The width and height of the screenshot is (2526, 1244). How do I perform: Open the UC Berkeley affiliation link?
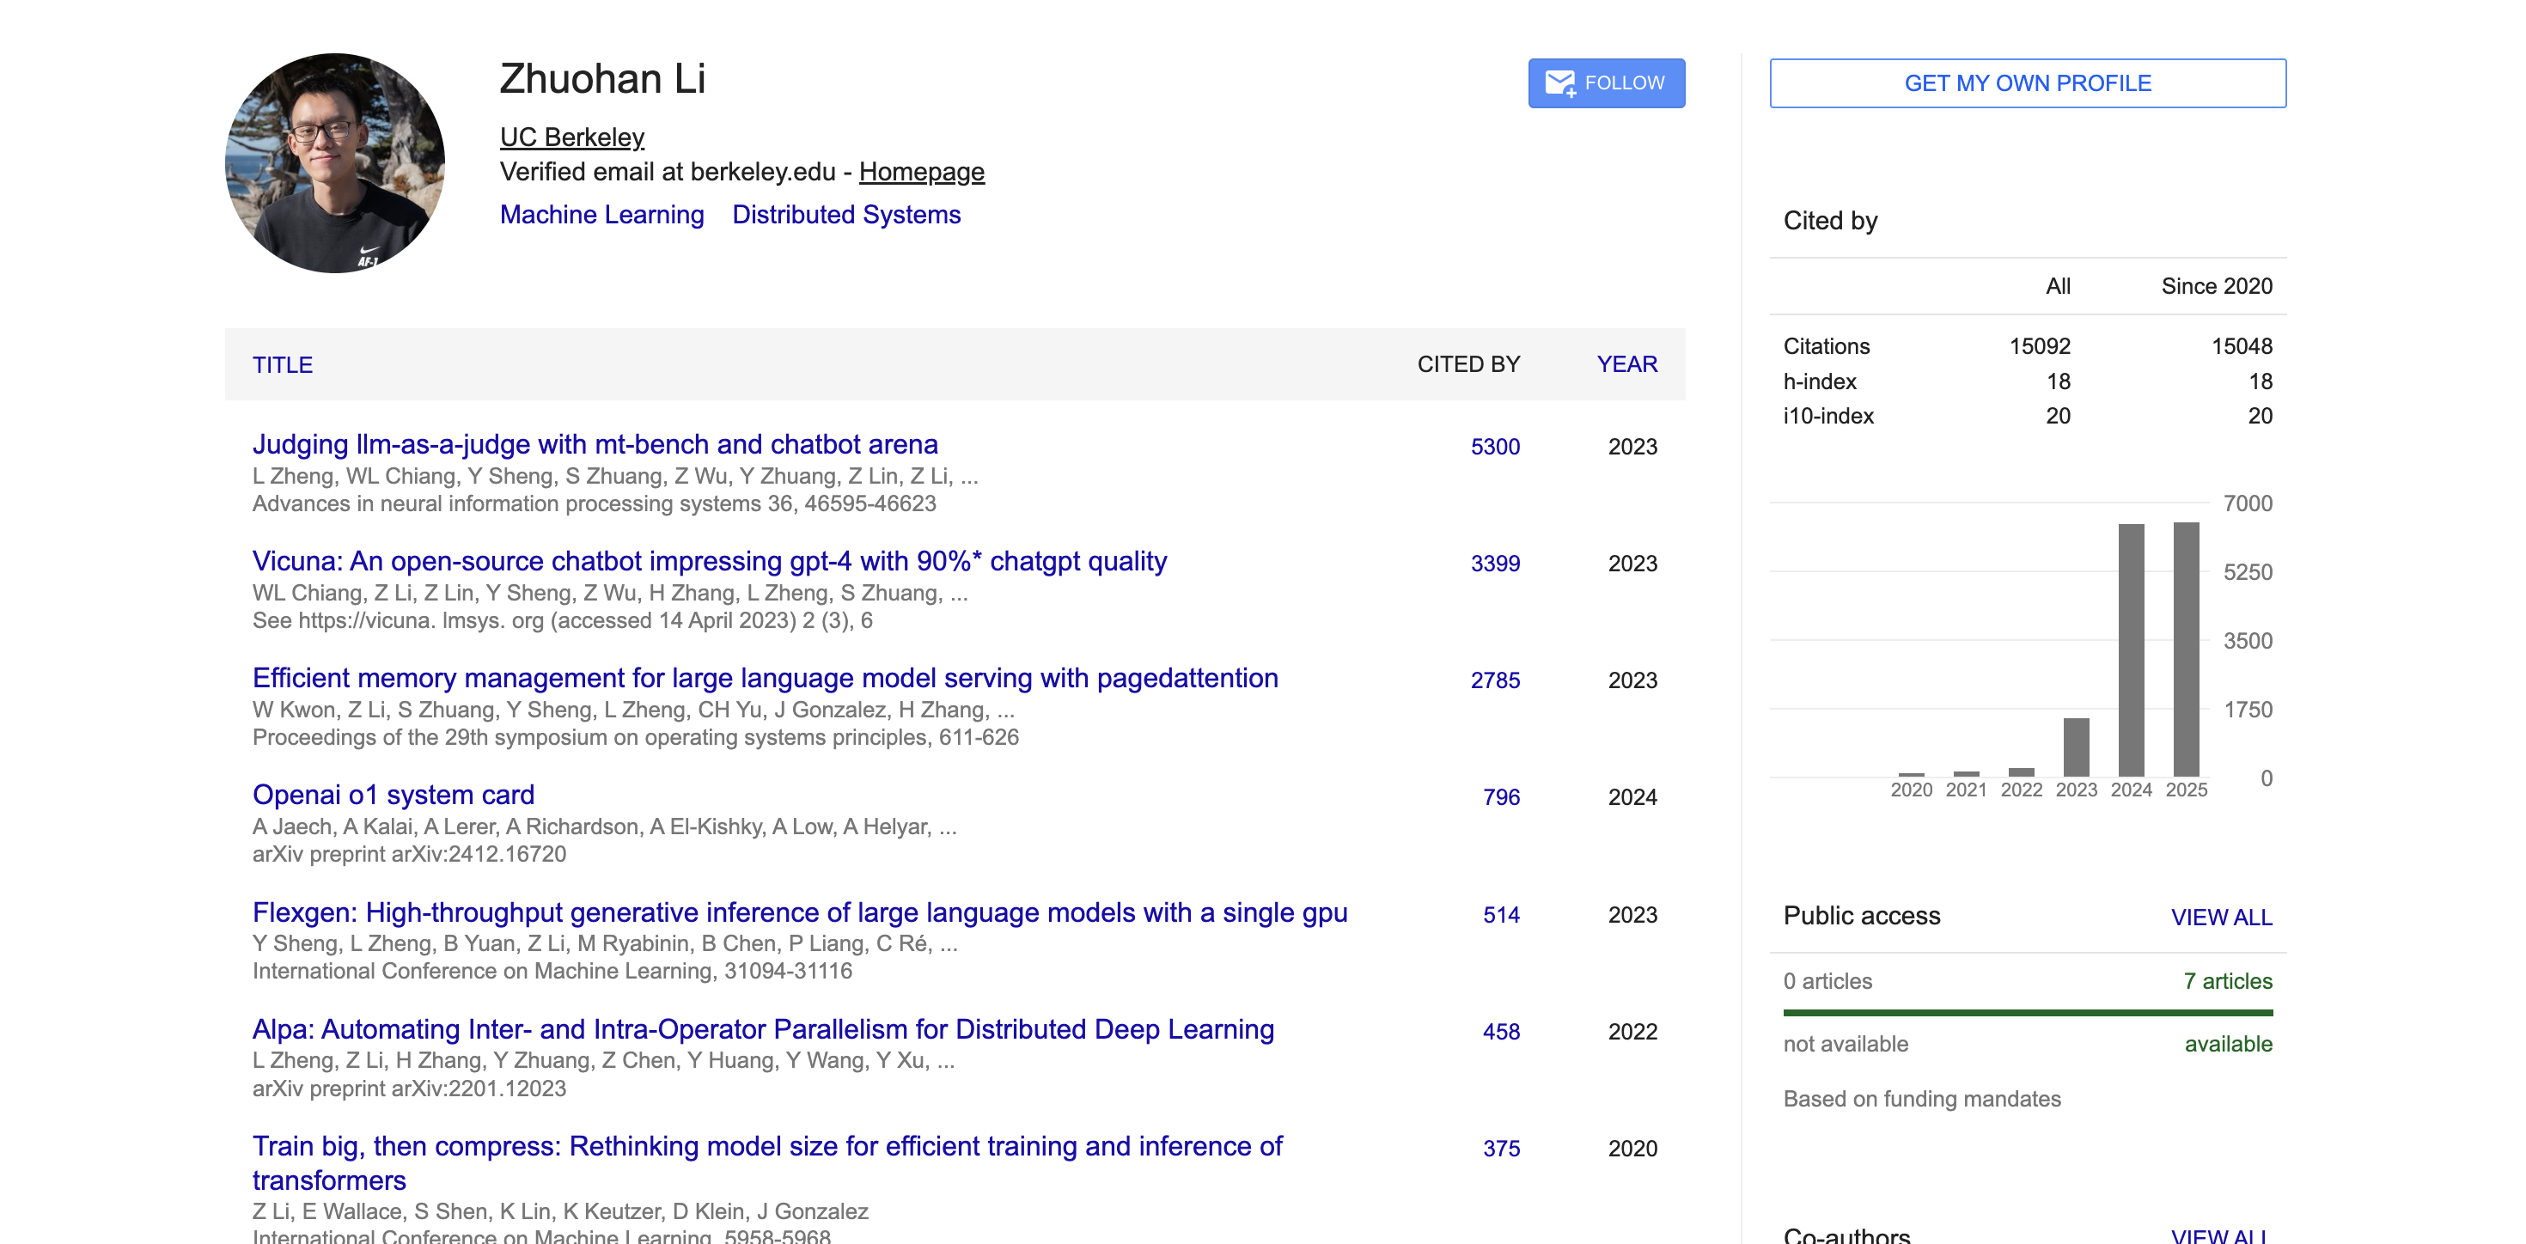(571, 137)
